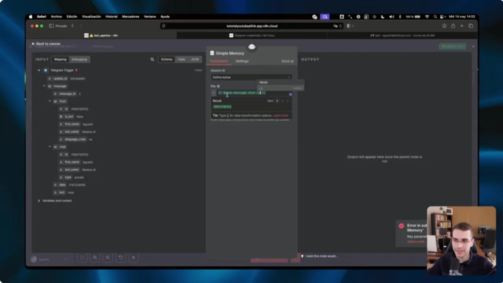This screenshot has height=283, width=503.
Task: Click Simple Memory database icon
Action: [x=212, y=53]
